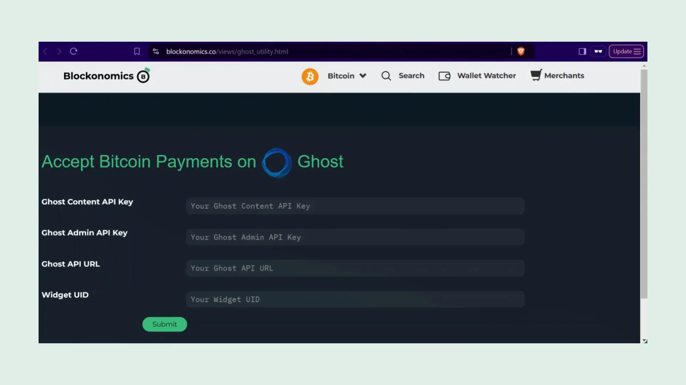The height and width of the screenshot is (385, 686).
Task: Open site settings icon in address bar
Action: pyautogui.click(x=156, y=51)
